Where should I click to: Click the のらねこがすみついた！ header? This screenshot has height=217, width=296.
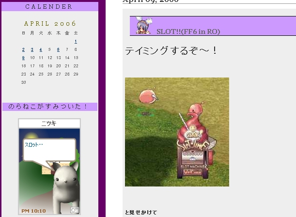click(50, 107)
